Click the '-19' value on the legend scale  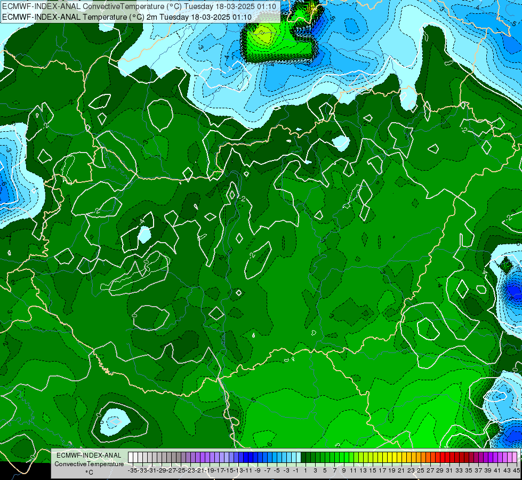click(x=210, y=470)
